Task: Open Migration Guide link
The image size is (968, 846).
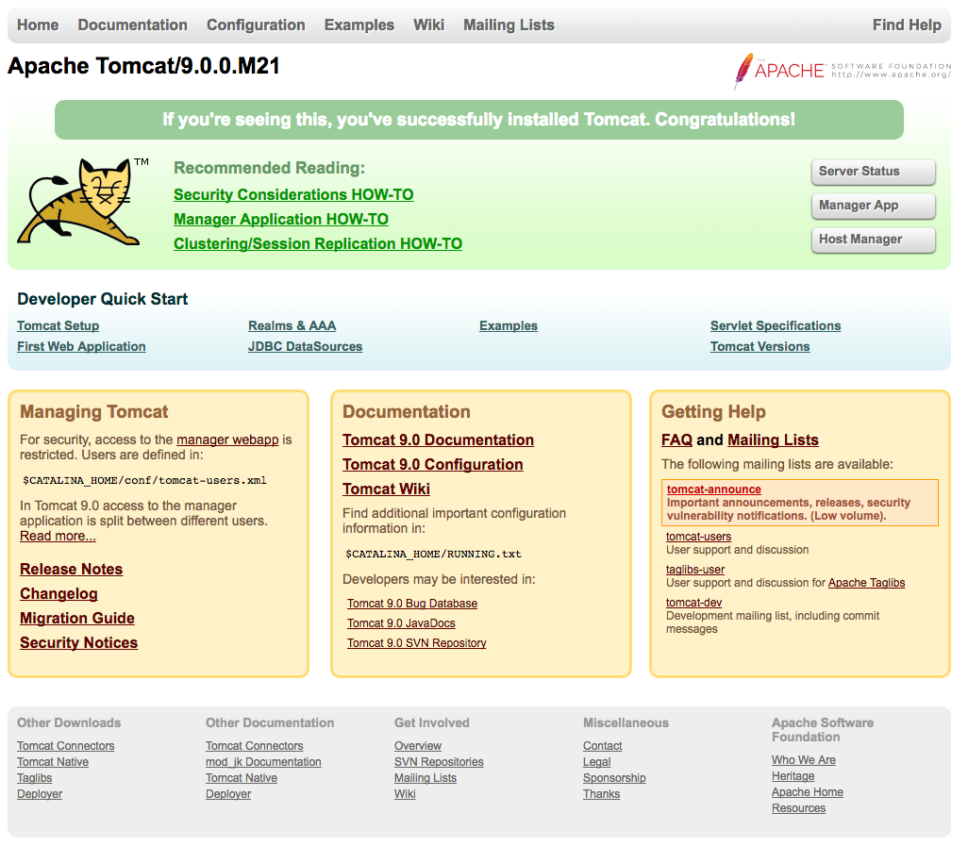Action: point(77,619)
